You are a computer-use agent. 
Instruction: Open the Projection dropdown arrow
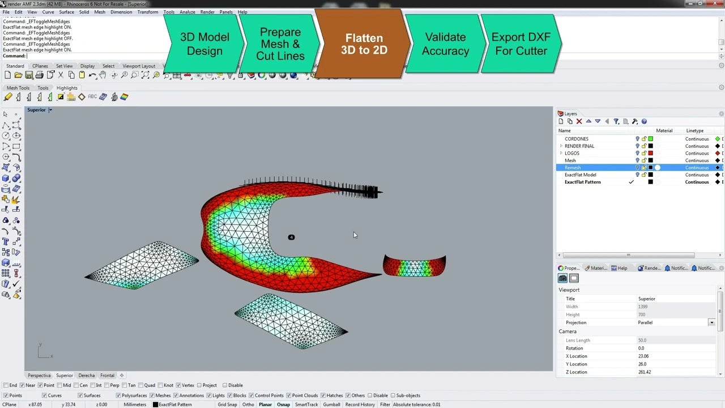[711, 322]
